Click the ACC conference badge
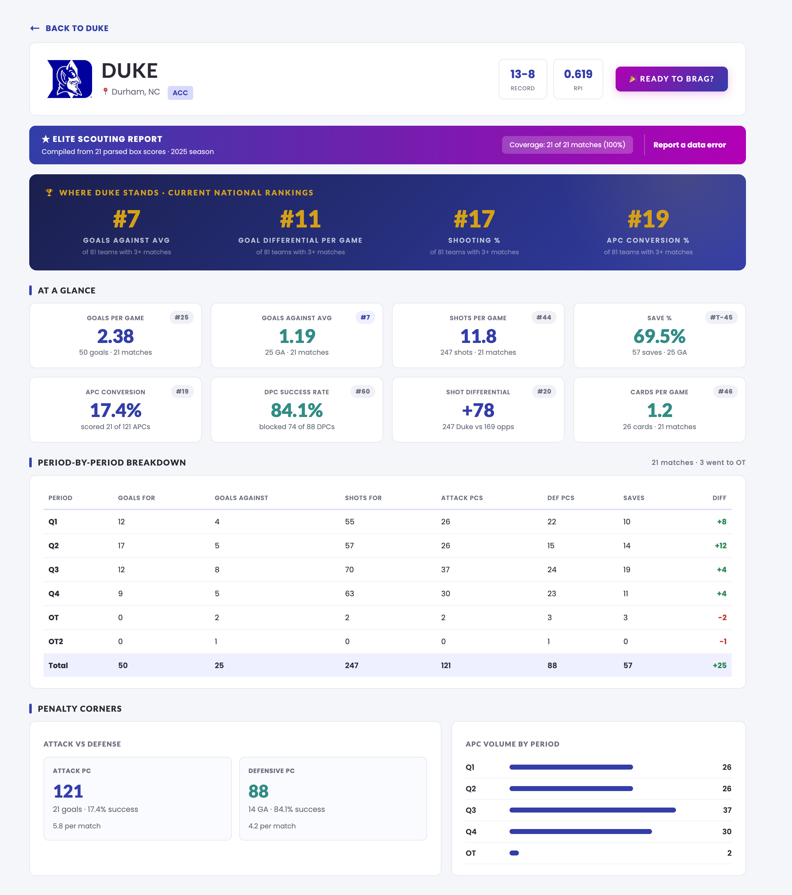 pyautogui.click(x=180, y=93)
